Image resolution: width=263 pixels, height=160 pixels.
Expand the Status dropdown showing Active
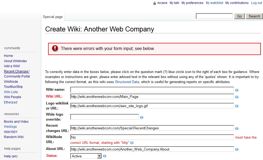pyautogui.click(x=99, y=156)
